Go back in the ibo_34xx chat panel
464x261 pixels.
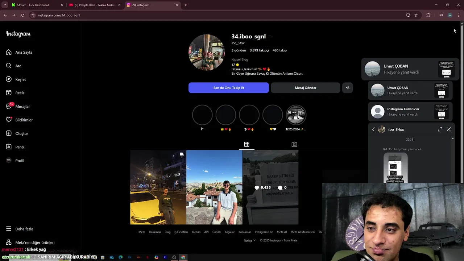point(373,129)
